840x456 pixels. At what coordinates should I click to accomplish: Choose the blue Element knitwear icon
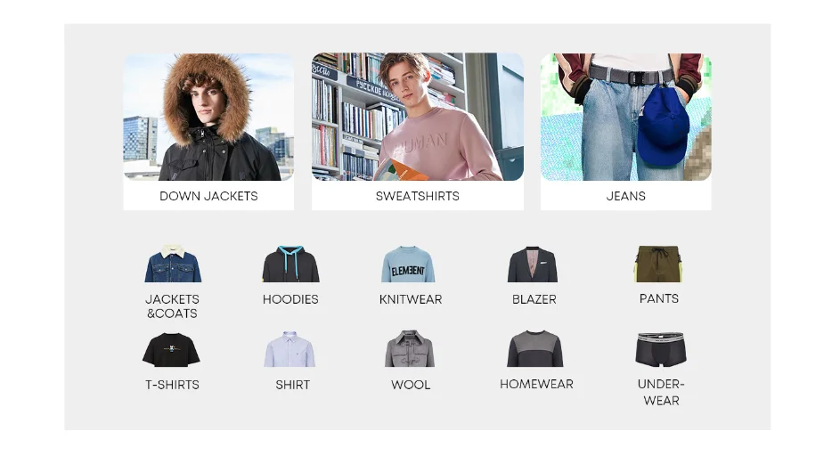click(408, 265)
